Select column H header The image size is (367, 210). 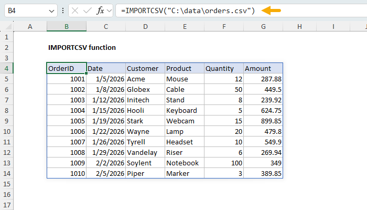coord(299,26)
